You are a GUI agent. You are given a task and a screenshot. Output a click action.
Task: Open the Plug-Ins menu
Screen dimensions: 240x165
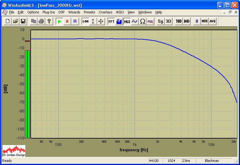click(48, 12)
